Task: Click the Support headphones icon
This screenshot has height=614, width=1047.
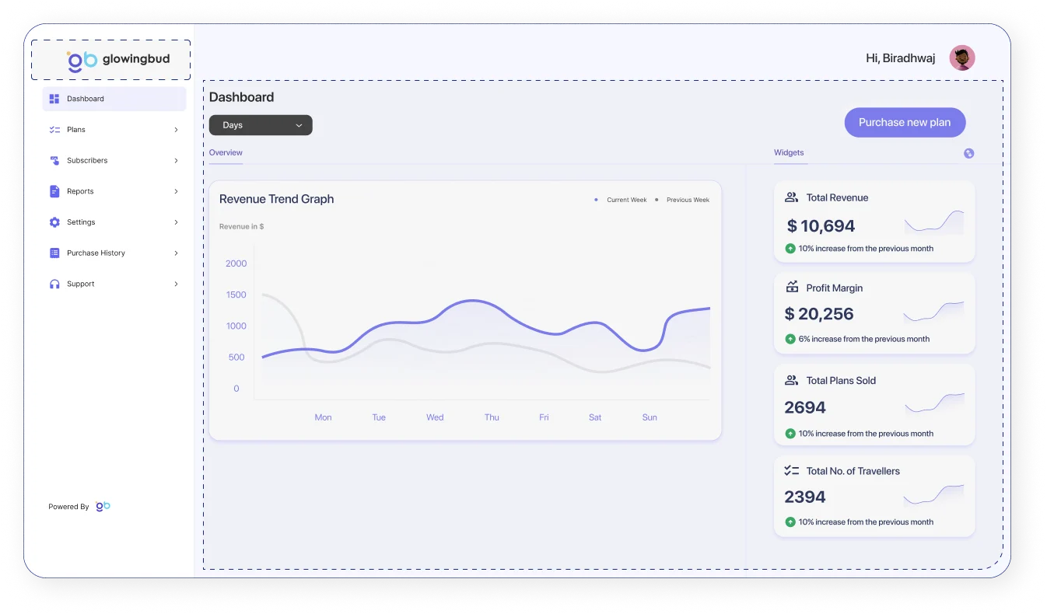Action: [54, 284]
